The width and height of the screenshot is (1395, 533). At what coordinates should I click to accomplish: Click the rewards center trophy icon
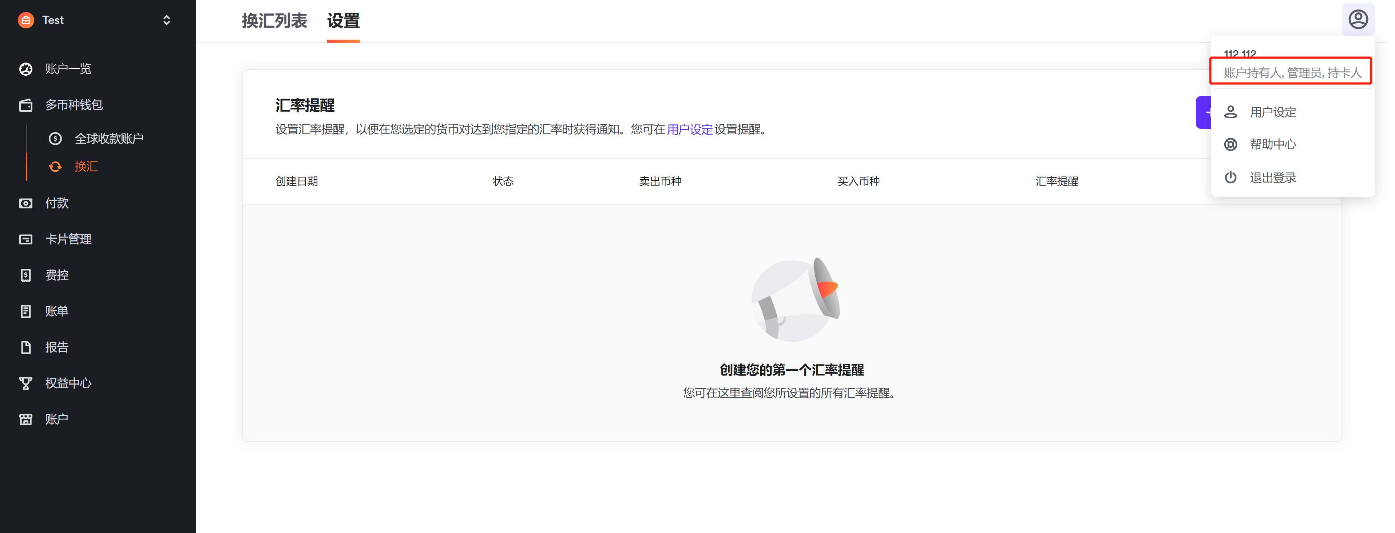[x=25, y=383]
